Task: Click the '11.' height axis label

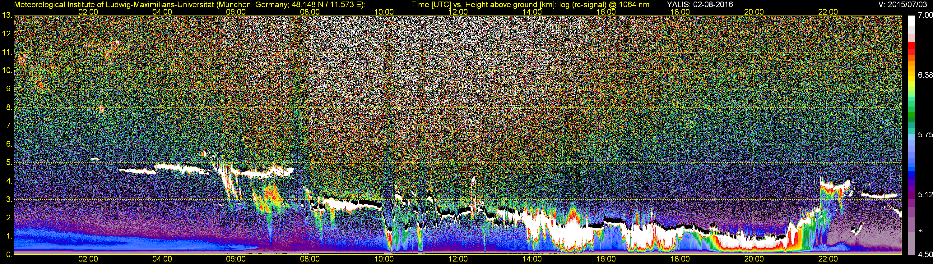Action: [7, 52]
